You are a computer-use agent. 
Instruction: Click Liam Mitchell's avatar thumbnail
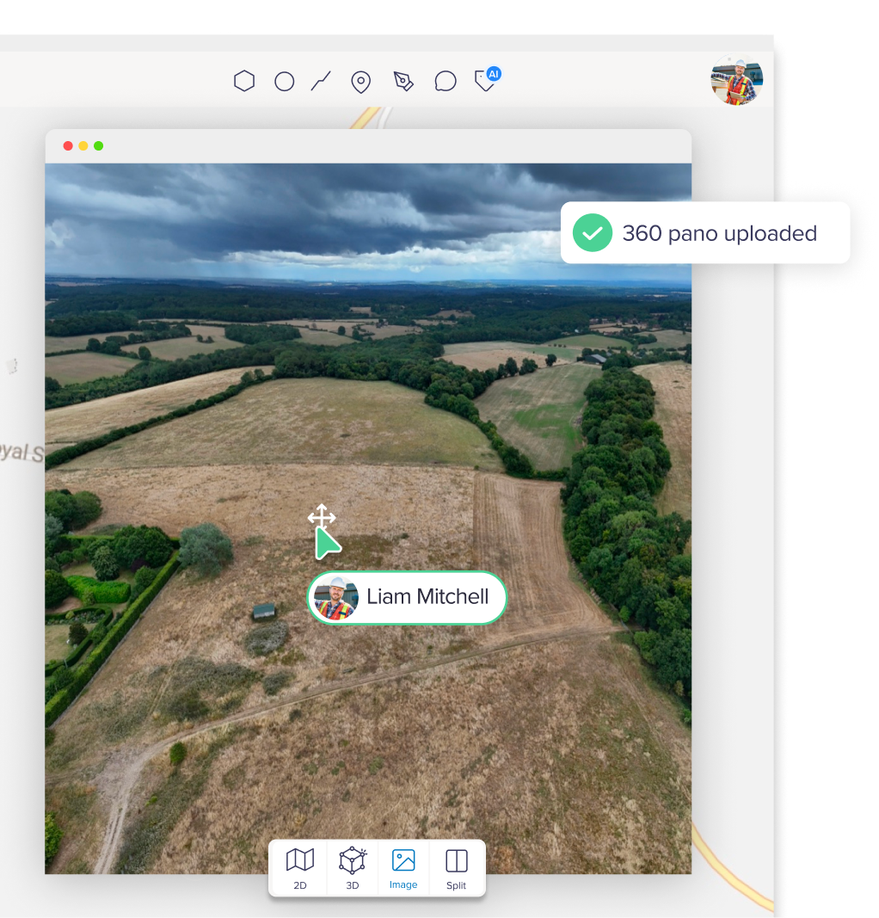[338, 597]
